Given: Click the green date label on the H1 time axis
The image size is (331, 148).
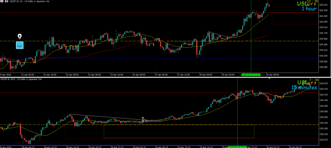Looking at the screenshot, I should pos(251,74).
